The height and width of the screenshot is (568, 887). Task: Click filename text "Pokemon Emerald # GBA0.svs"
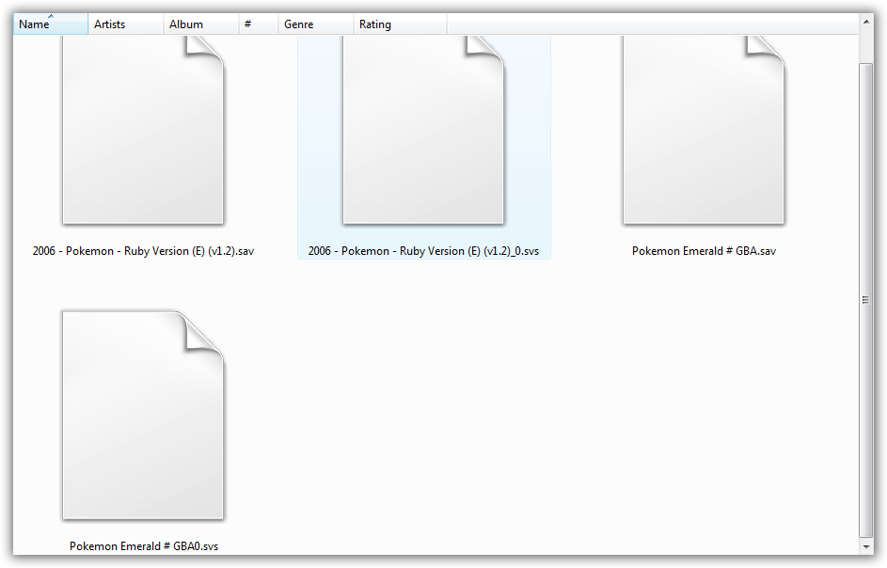click(144, 546)
